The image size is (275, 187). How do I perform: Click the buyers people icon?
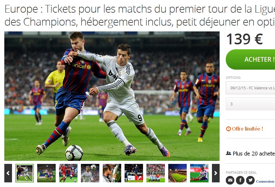(228, 153)
